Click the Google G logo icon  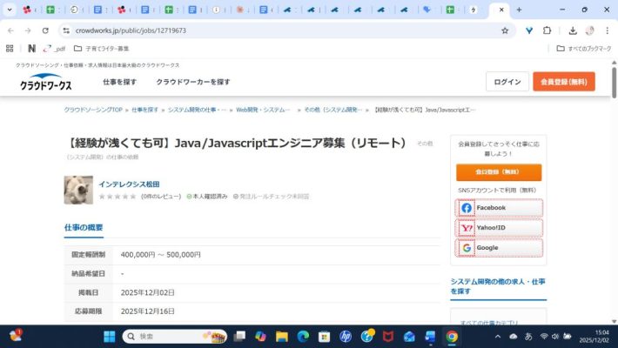tap(467, 248)
